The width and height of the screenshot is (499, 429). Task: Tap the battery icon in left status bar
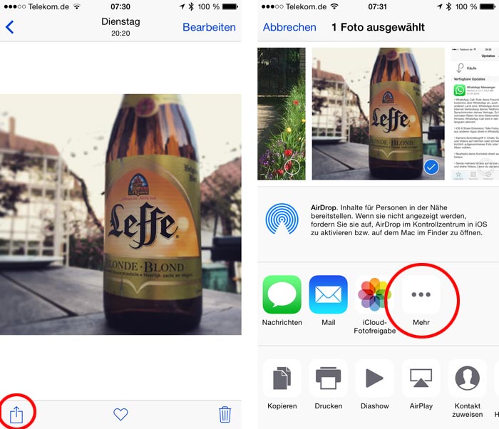pos(230,6)
